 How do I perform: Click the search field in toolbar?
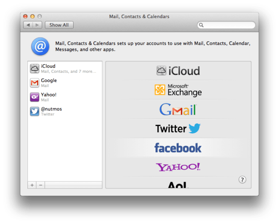[227, 25]
